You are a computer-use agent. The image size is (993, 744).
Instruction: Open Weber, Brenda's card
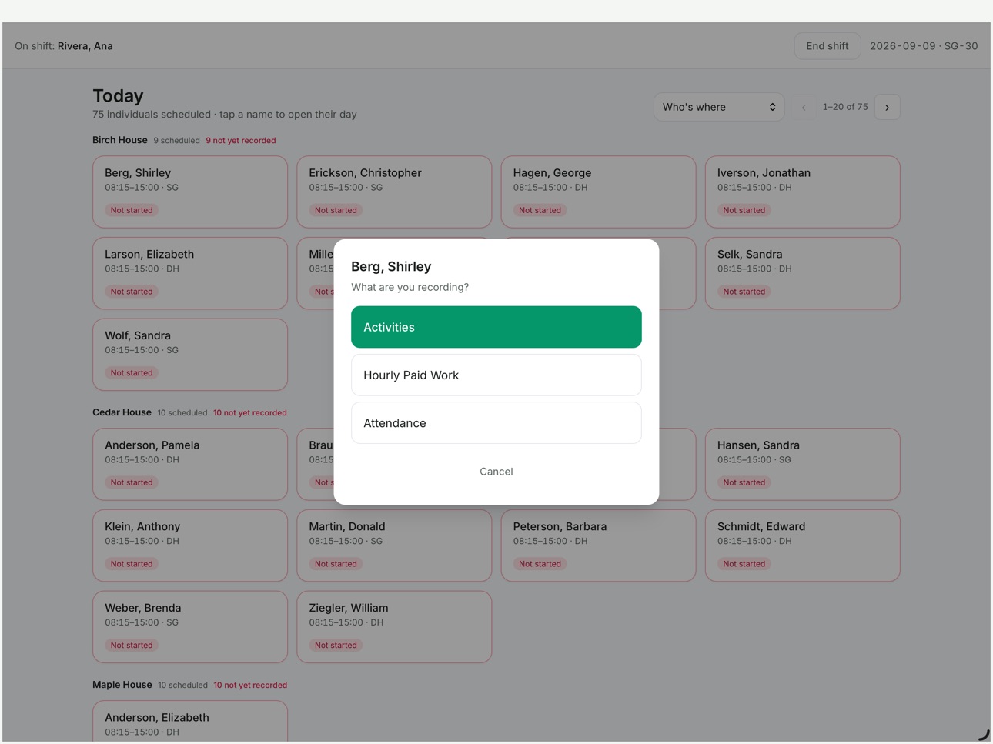click(x=190, y=627)
